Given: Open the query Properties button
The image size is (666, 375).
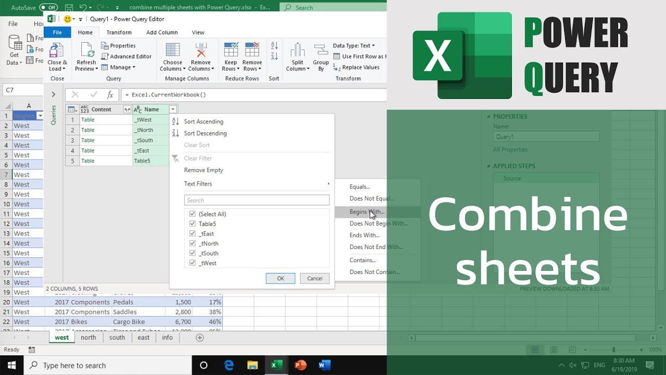Looking at the screenshot, I should pyautogui.click(x=118, y=46).
